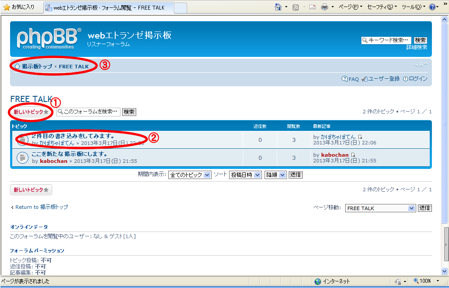Screen dimensions: 449x288
Task: Click the フォーラムパーミッション heading
Action: (37, 250)
